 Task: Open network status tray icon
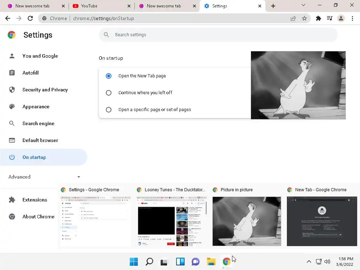(319, 262)
